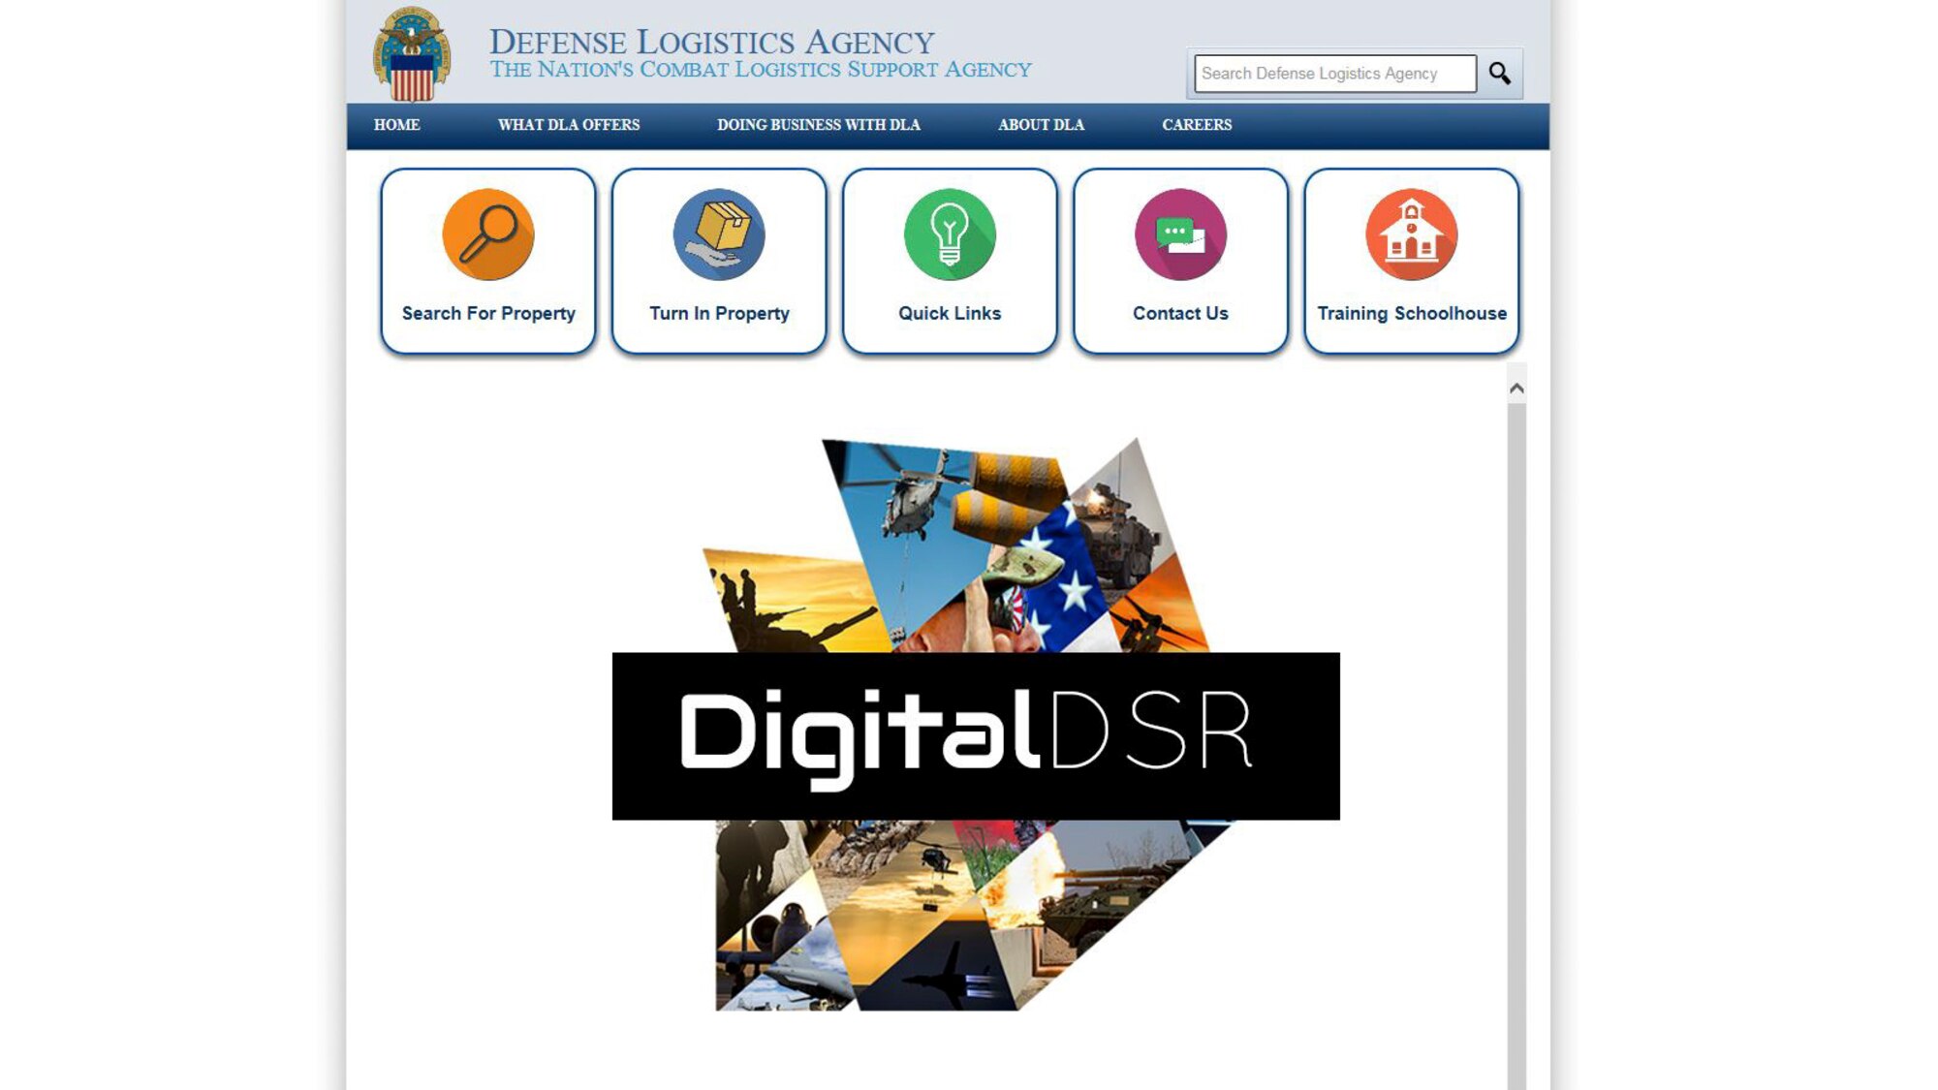This screenshot has height=1090, width=1938.
Task: Click the red Training Schoolhouse icon
Action: (x=1411, y=234)
